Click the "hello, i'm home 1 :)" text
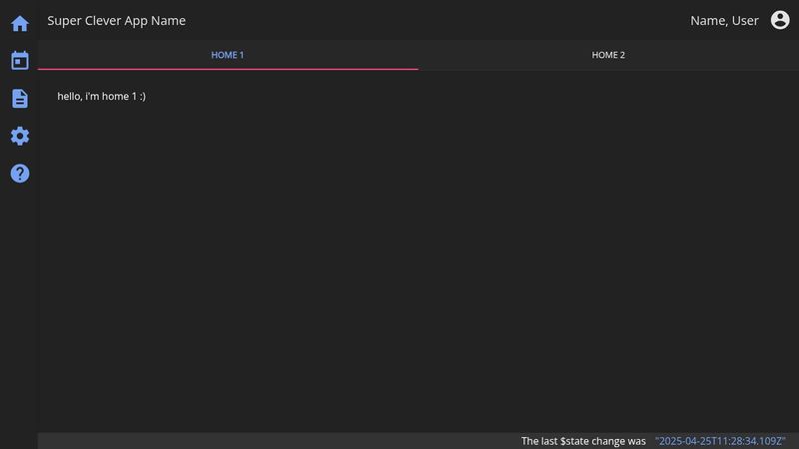The width and height of the screenshot is (799, 449). pos(102,96)
